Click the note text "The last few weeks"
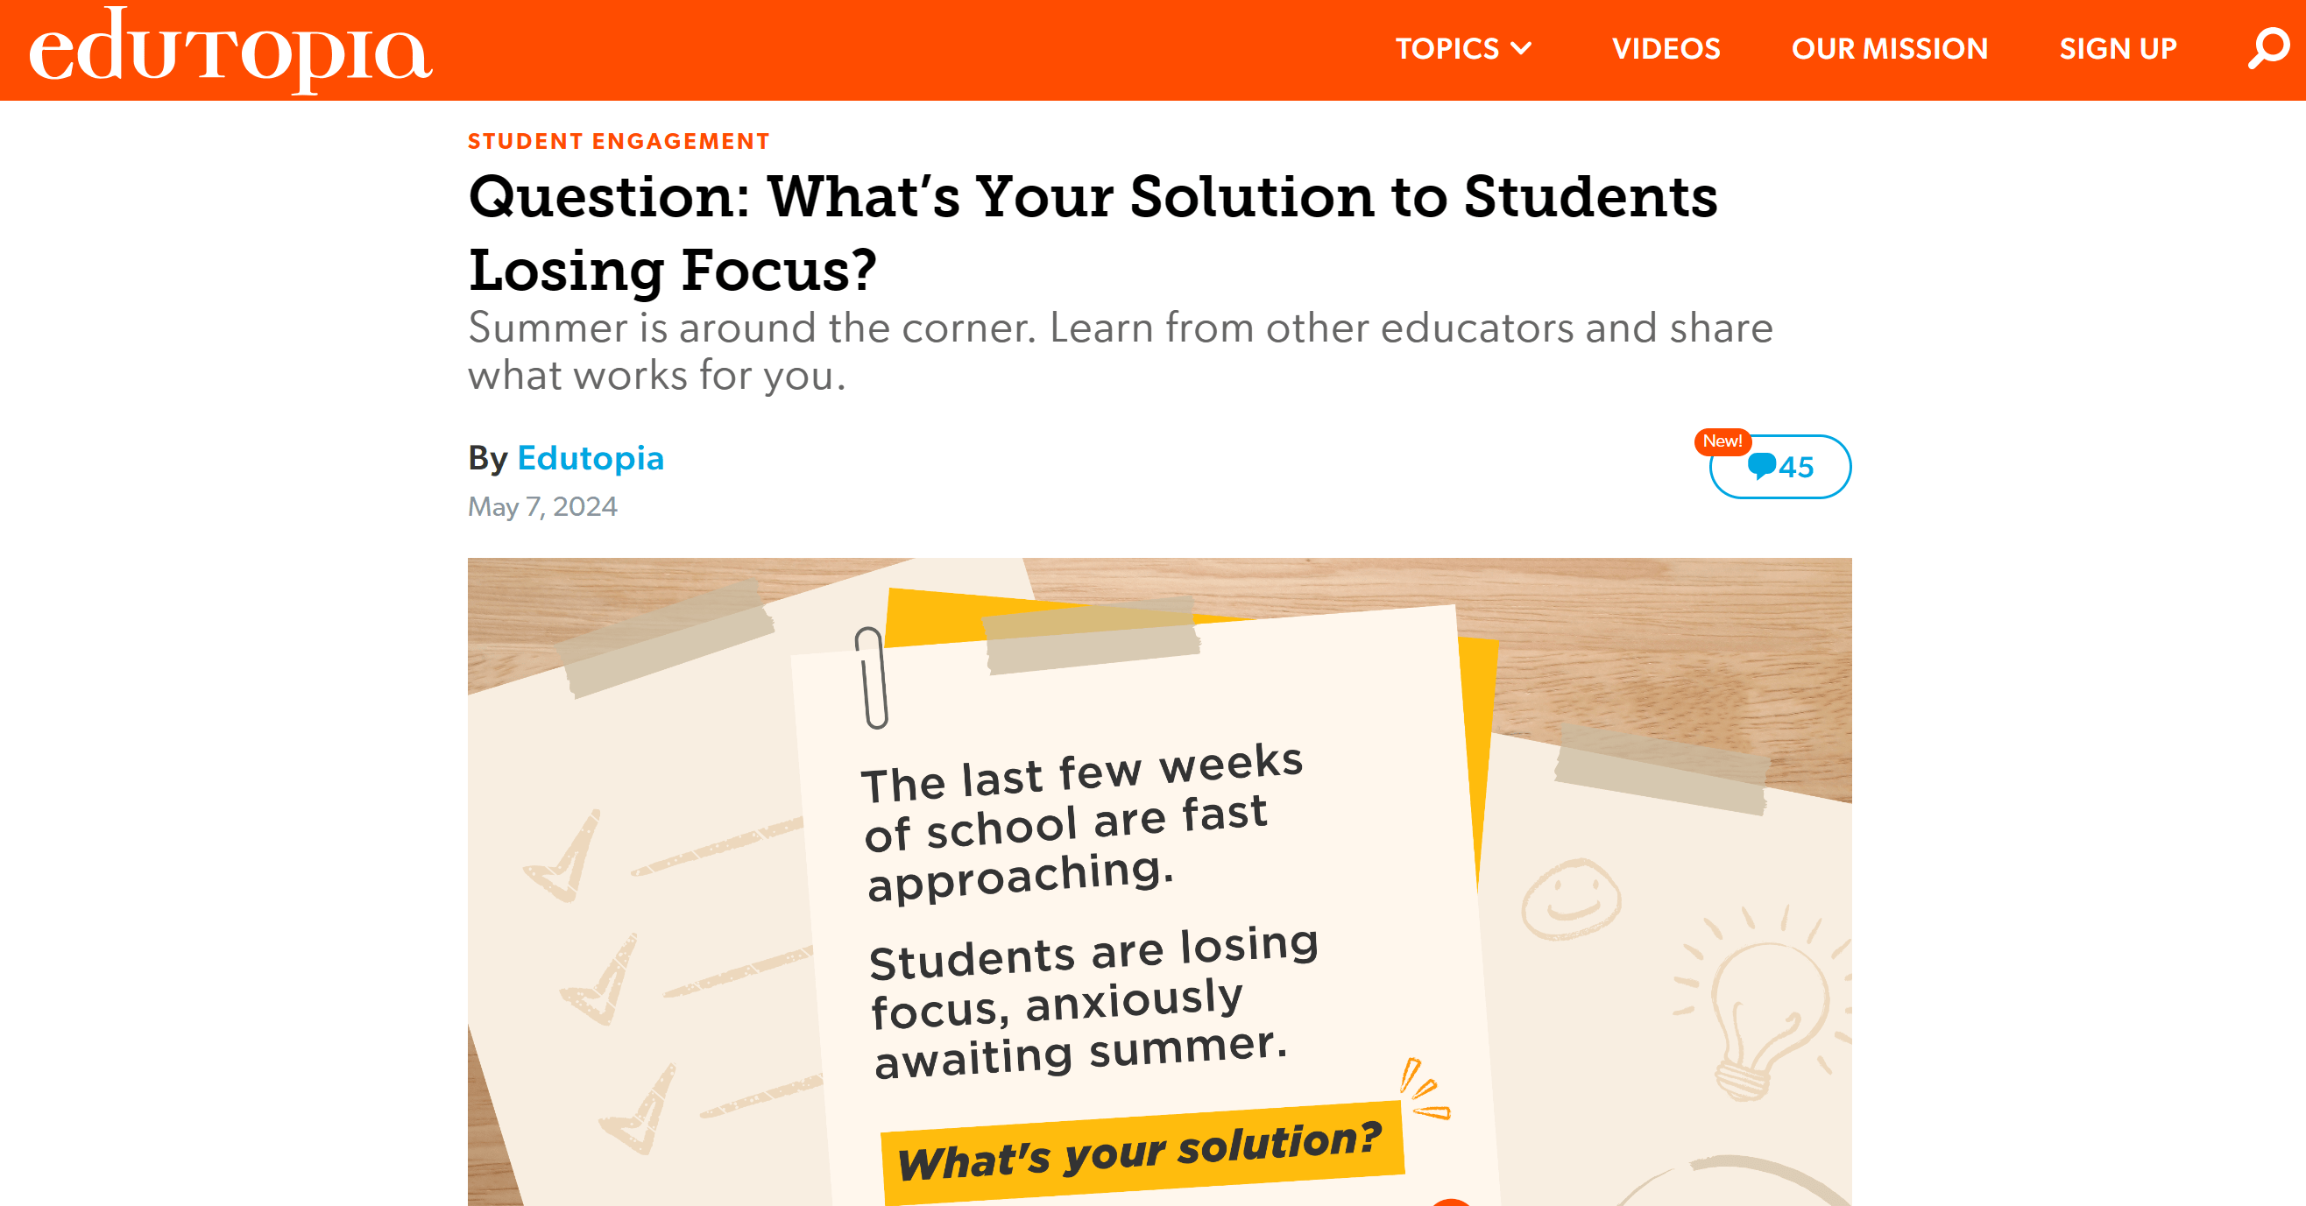Viewport: 2306px width, 1206px height. point(1081,772)
